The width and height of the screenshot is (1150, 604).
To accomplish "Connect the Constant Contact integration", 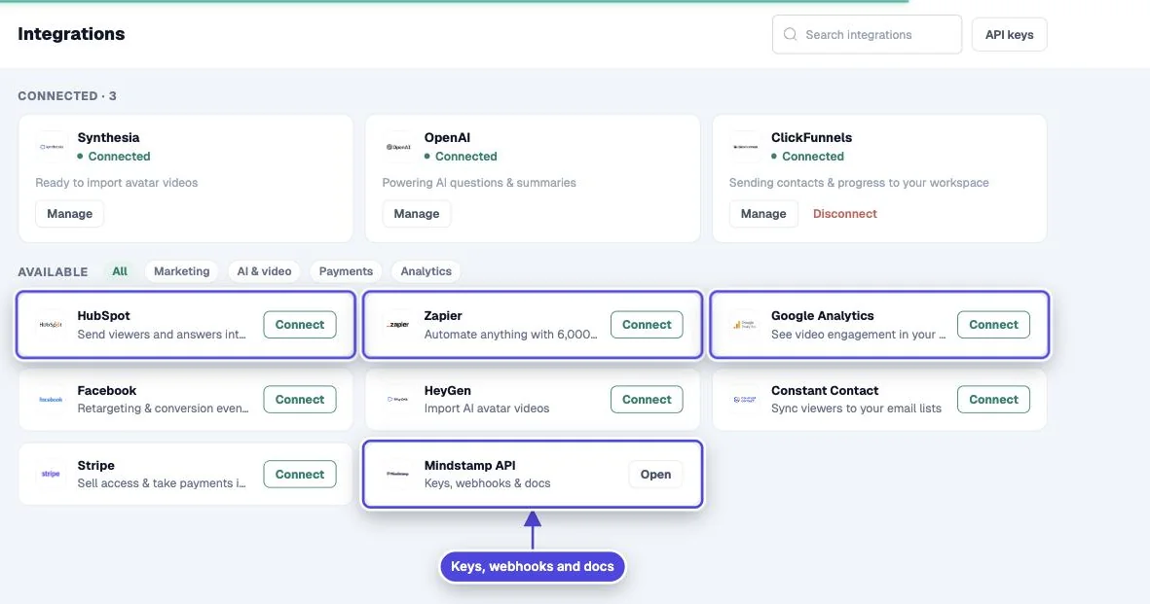I will coord(994,400).
